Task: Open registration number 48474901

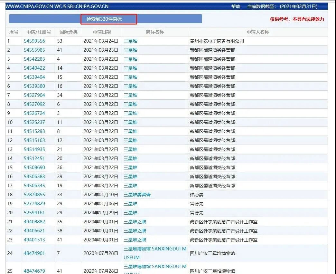Action: [x=34, y=253]
